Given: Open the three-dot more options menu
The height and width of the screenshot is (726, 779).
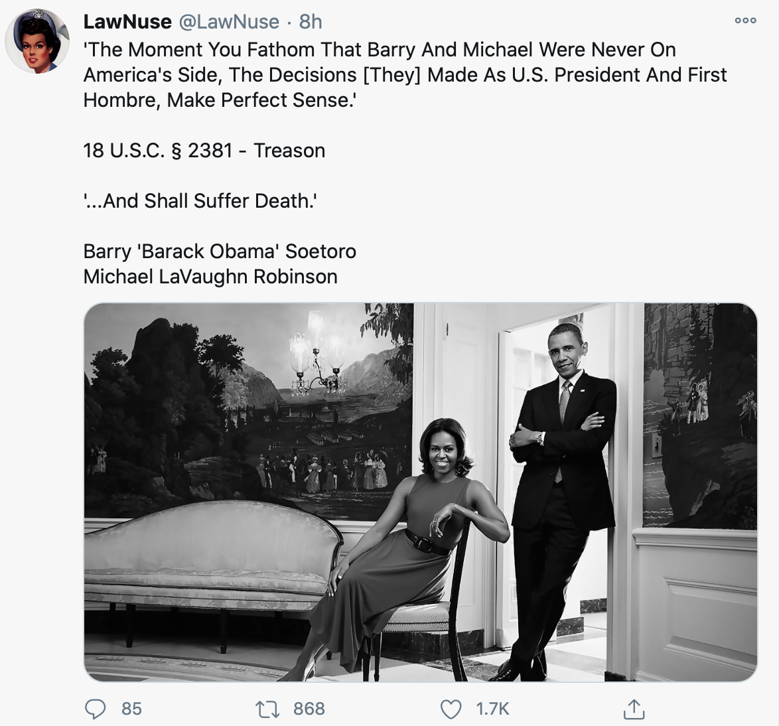Looking at the screenshot, I should coord(745,21).
